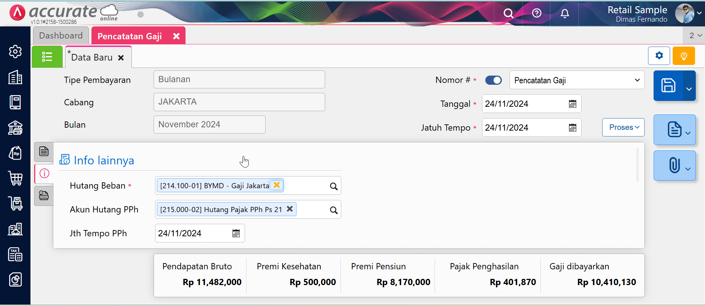
Task: Open the cash and bank module icon
Action: pos(15,128)
